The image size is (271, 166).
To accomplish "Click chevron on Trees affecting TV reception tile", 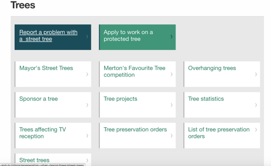I will 87,136.
